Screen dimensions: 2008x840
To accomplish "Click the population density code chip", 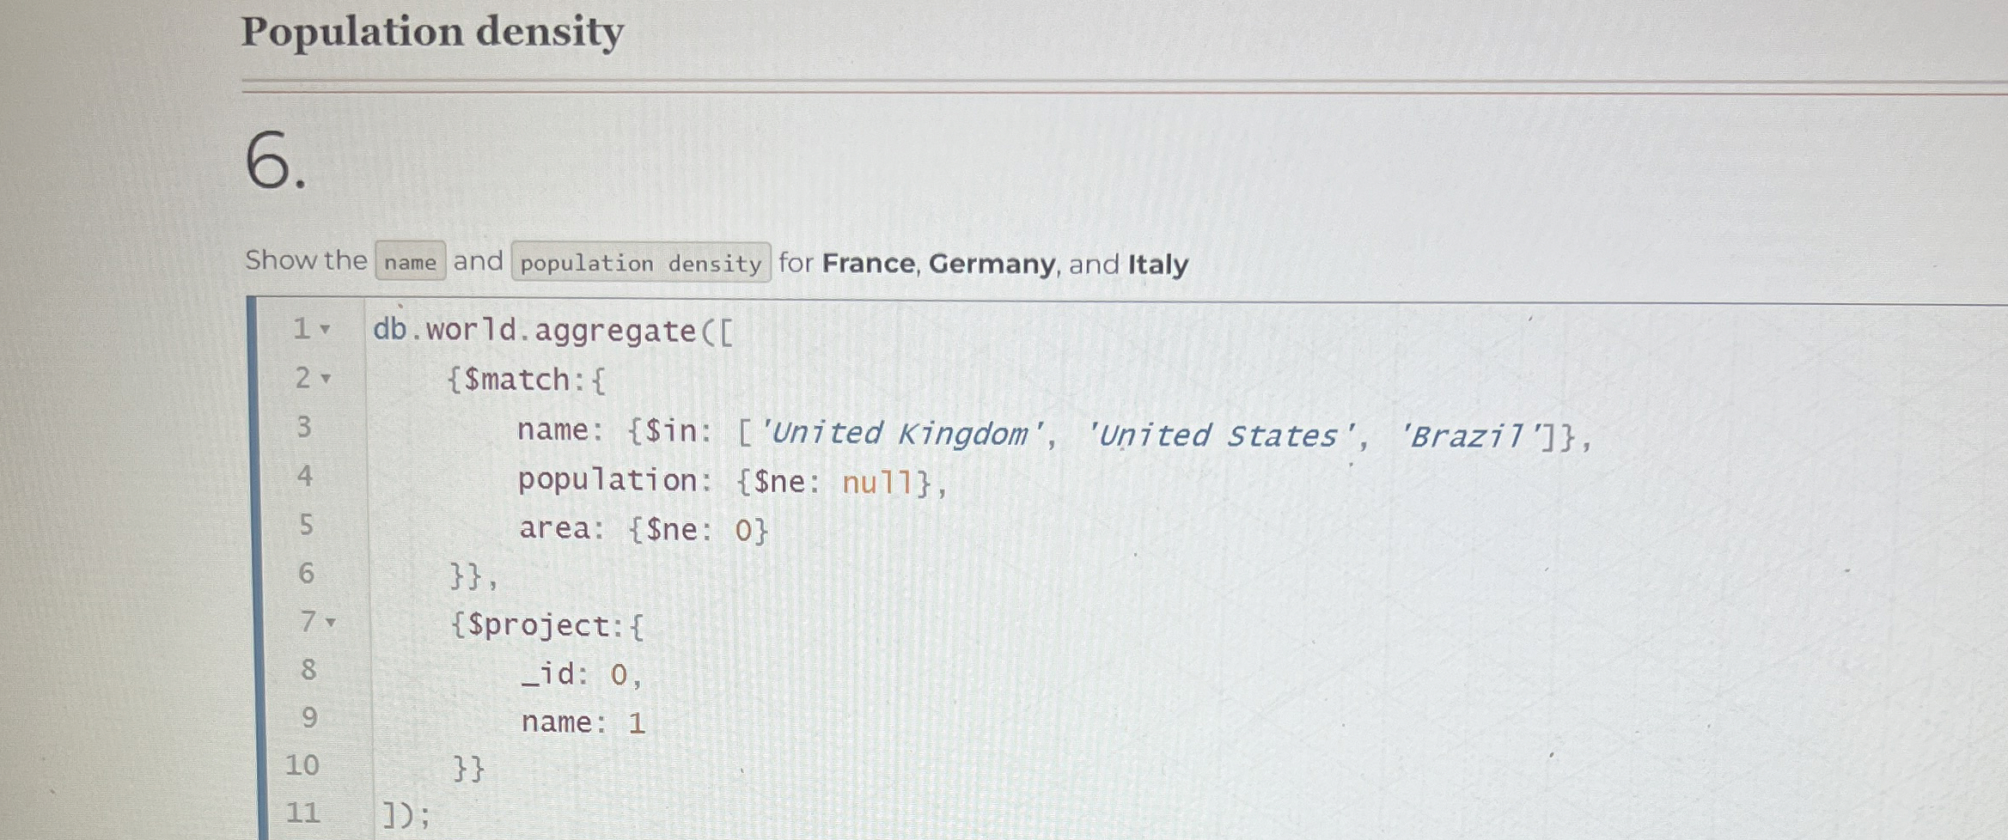I will (x=639, y=262).
